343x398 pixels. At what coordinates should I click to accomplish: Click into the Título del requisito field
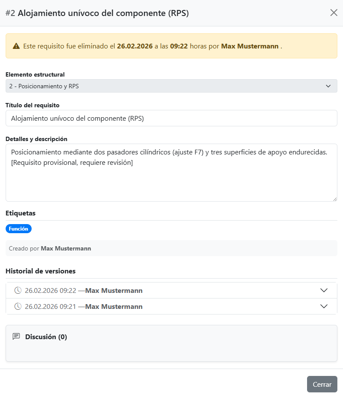click(x=171, y=118)
